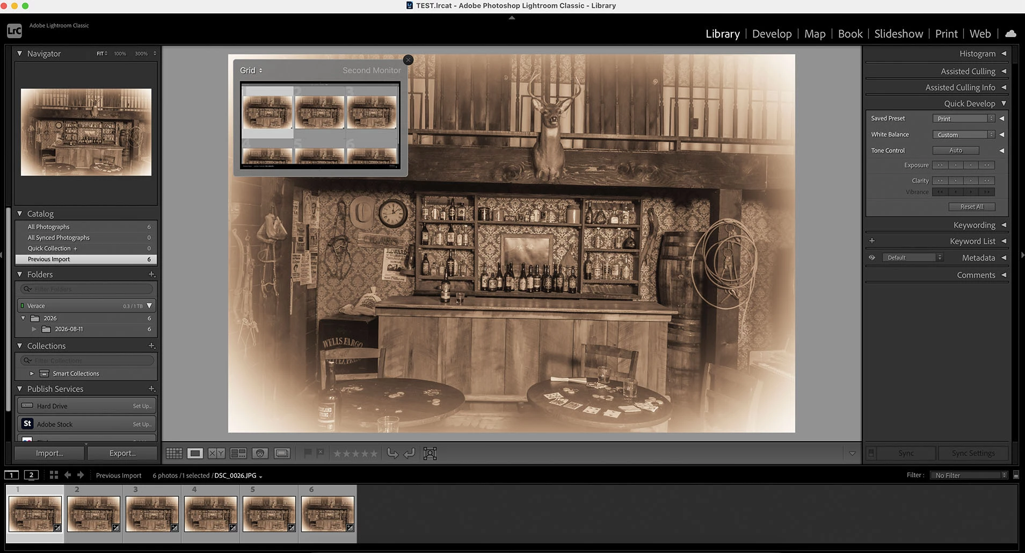Open the Assisted Culling view icon
The height and width of the screenshot is (553, 1025).
coord(282,453)
